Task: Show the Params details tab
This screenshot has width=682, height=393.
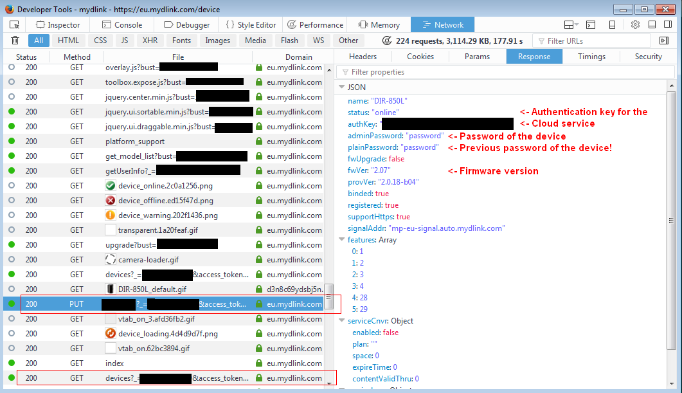Action: (477, 57)
